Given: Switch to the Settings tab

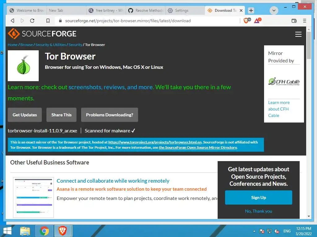Looking at the screenshot, I should [x=185, y=10].
